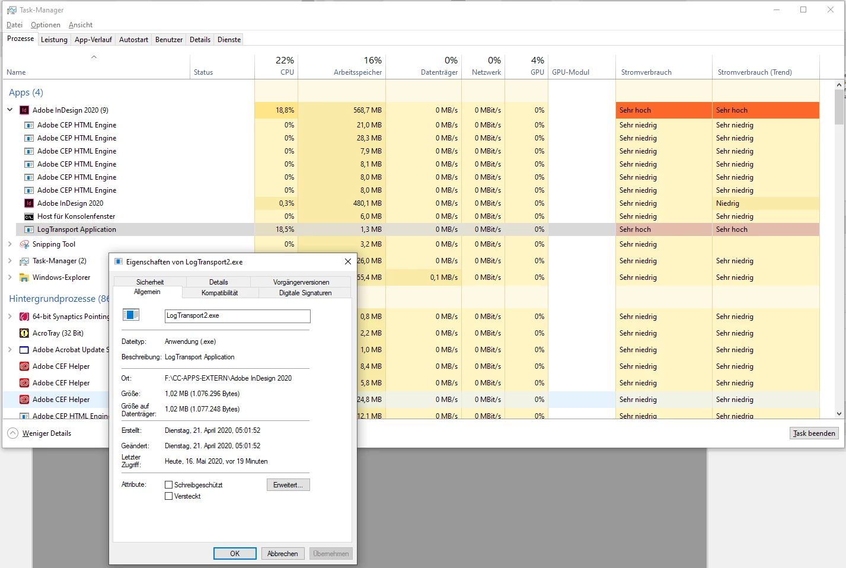Click the LogTransport2.exe filename field
Screen dimensions: 846x568
tap(238, 316)
